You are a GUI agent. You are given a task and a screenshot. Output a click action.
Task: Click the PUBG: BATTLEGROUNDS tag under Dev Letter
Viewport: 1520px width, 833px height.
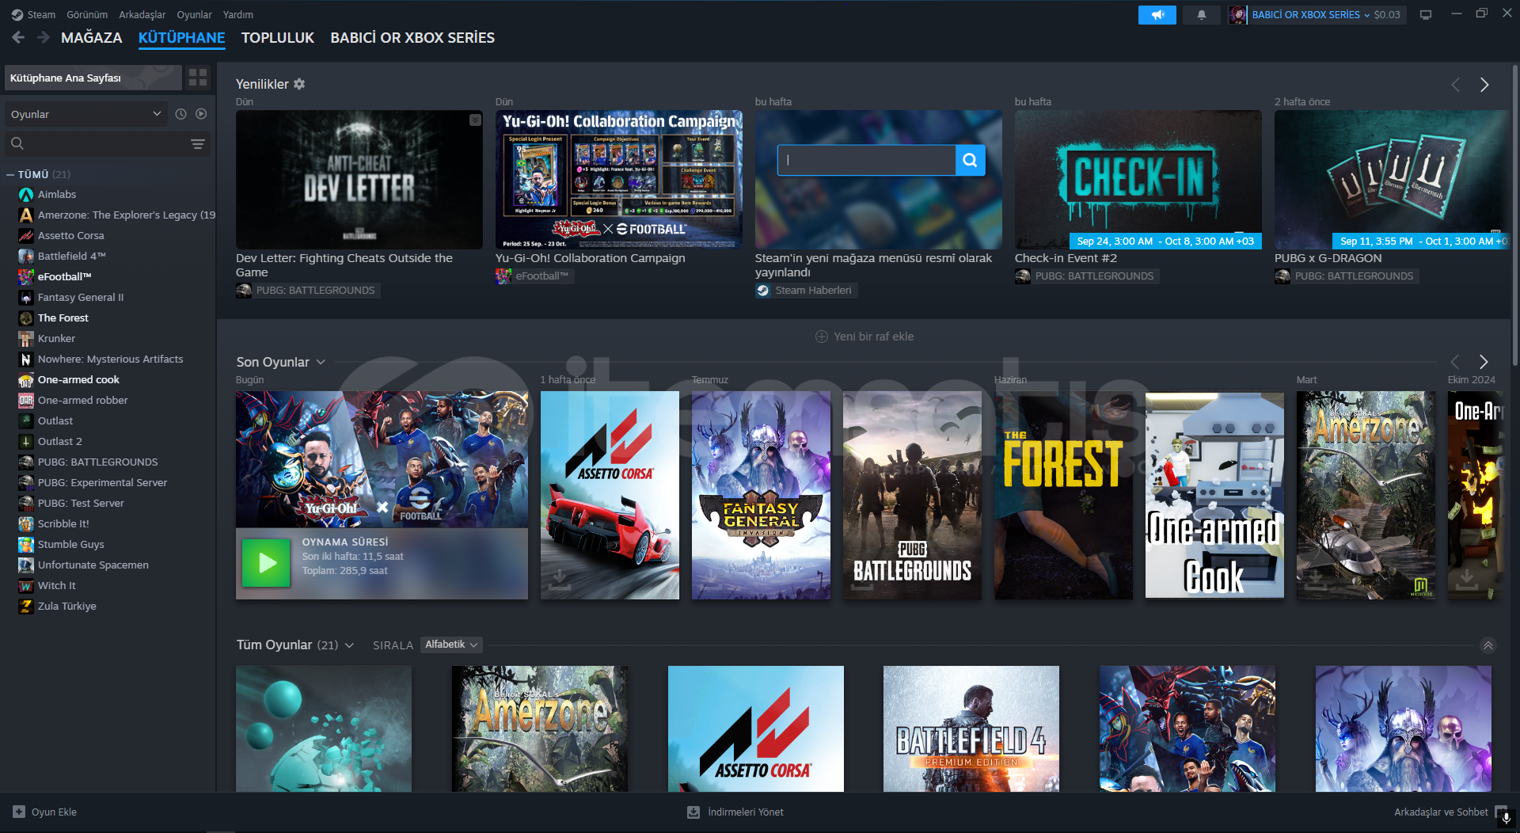coord(309,291)
